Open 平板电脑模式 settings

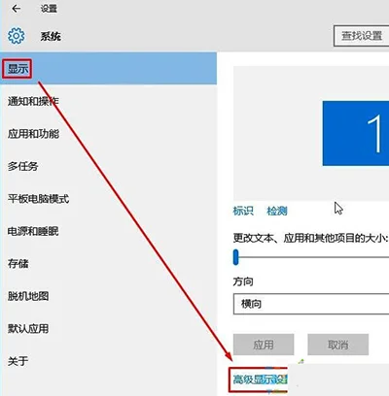pos(38,199)
